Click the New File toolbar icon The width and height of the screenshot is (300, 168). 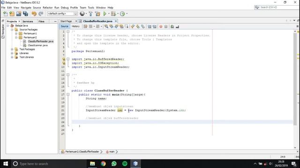pyautogui.click(x=6, y=14)
